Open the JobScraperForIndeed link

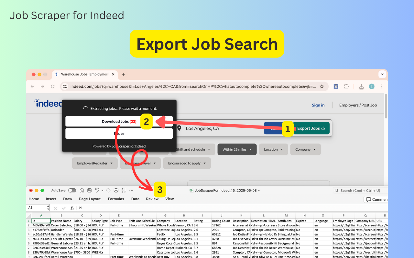[128, 146]
